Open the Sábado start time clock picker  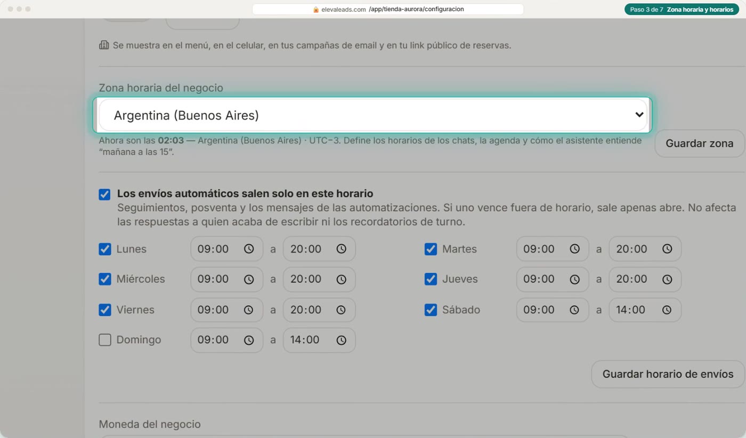574,310
